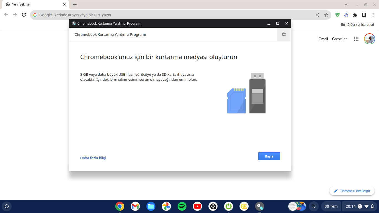This screenshot has width=379, height=213.
Task: Click the "8 GB veya daha büyük USB" description text
Action: 139,77
